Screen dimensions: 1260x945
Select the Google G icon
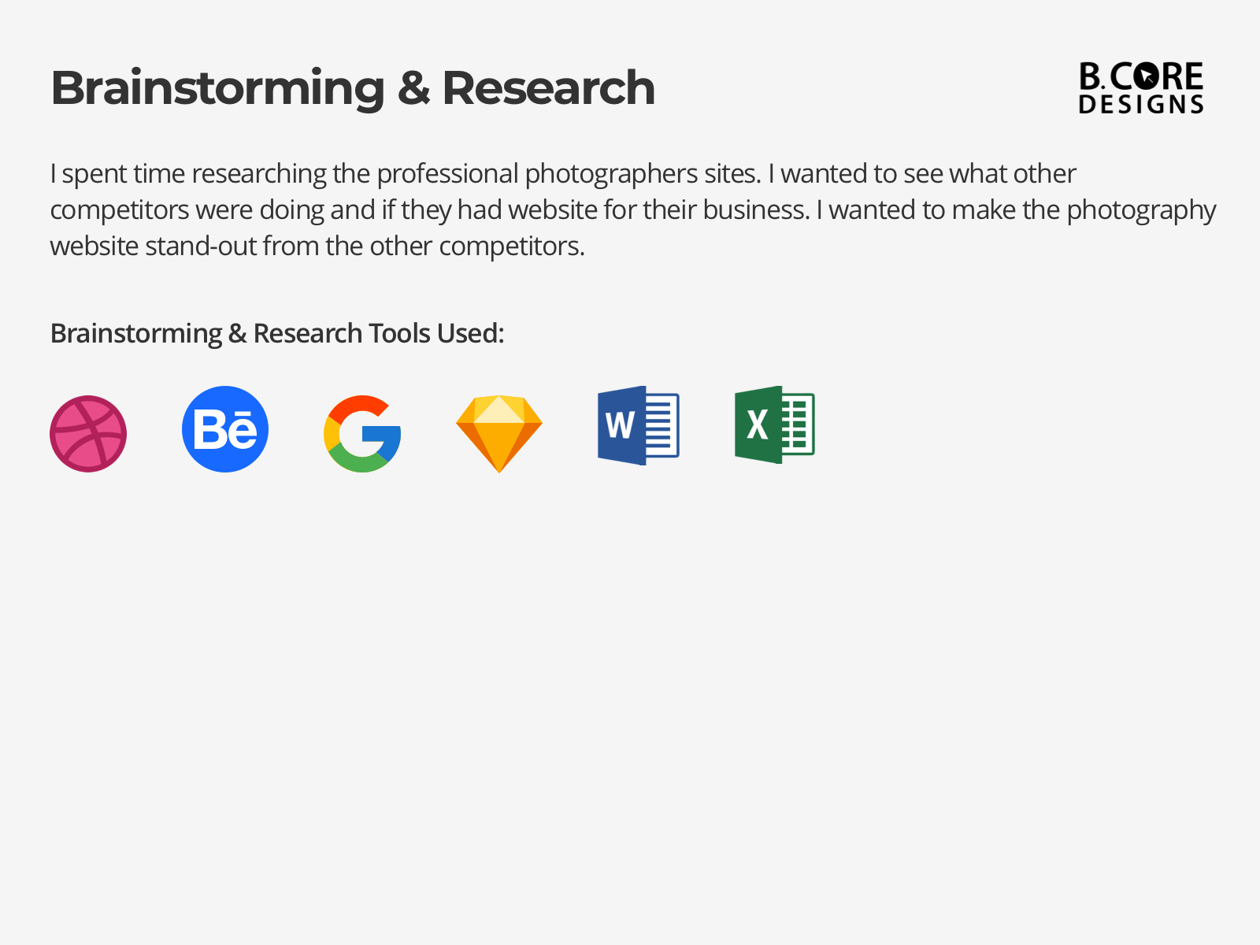point(362,433)
